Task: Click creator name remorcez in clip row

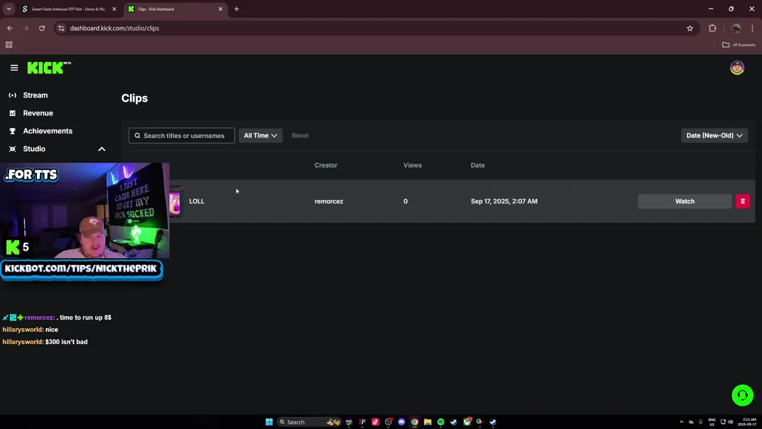Action: coord(329,201)
